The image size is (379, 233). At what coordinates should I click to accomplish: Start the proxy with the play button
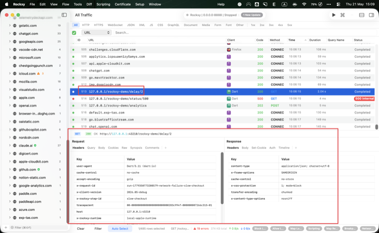(x=334, y=15)
